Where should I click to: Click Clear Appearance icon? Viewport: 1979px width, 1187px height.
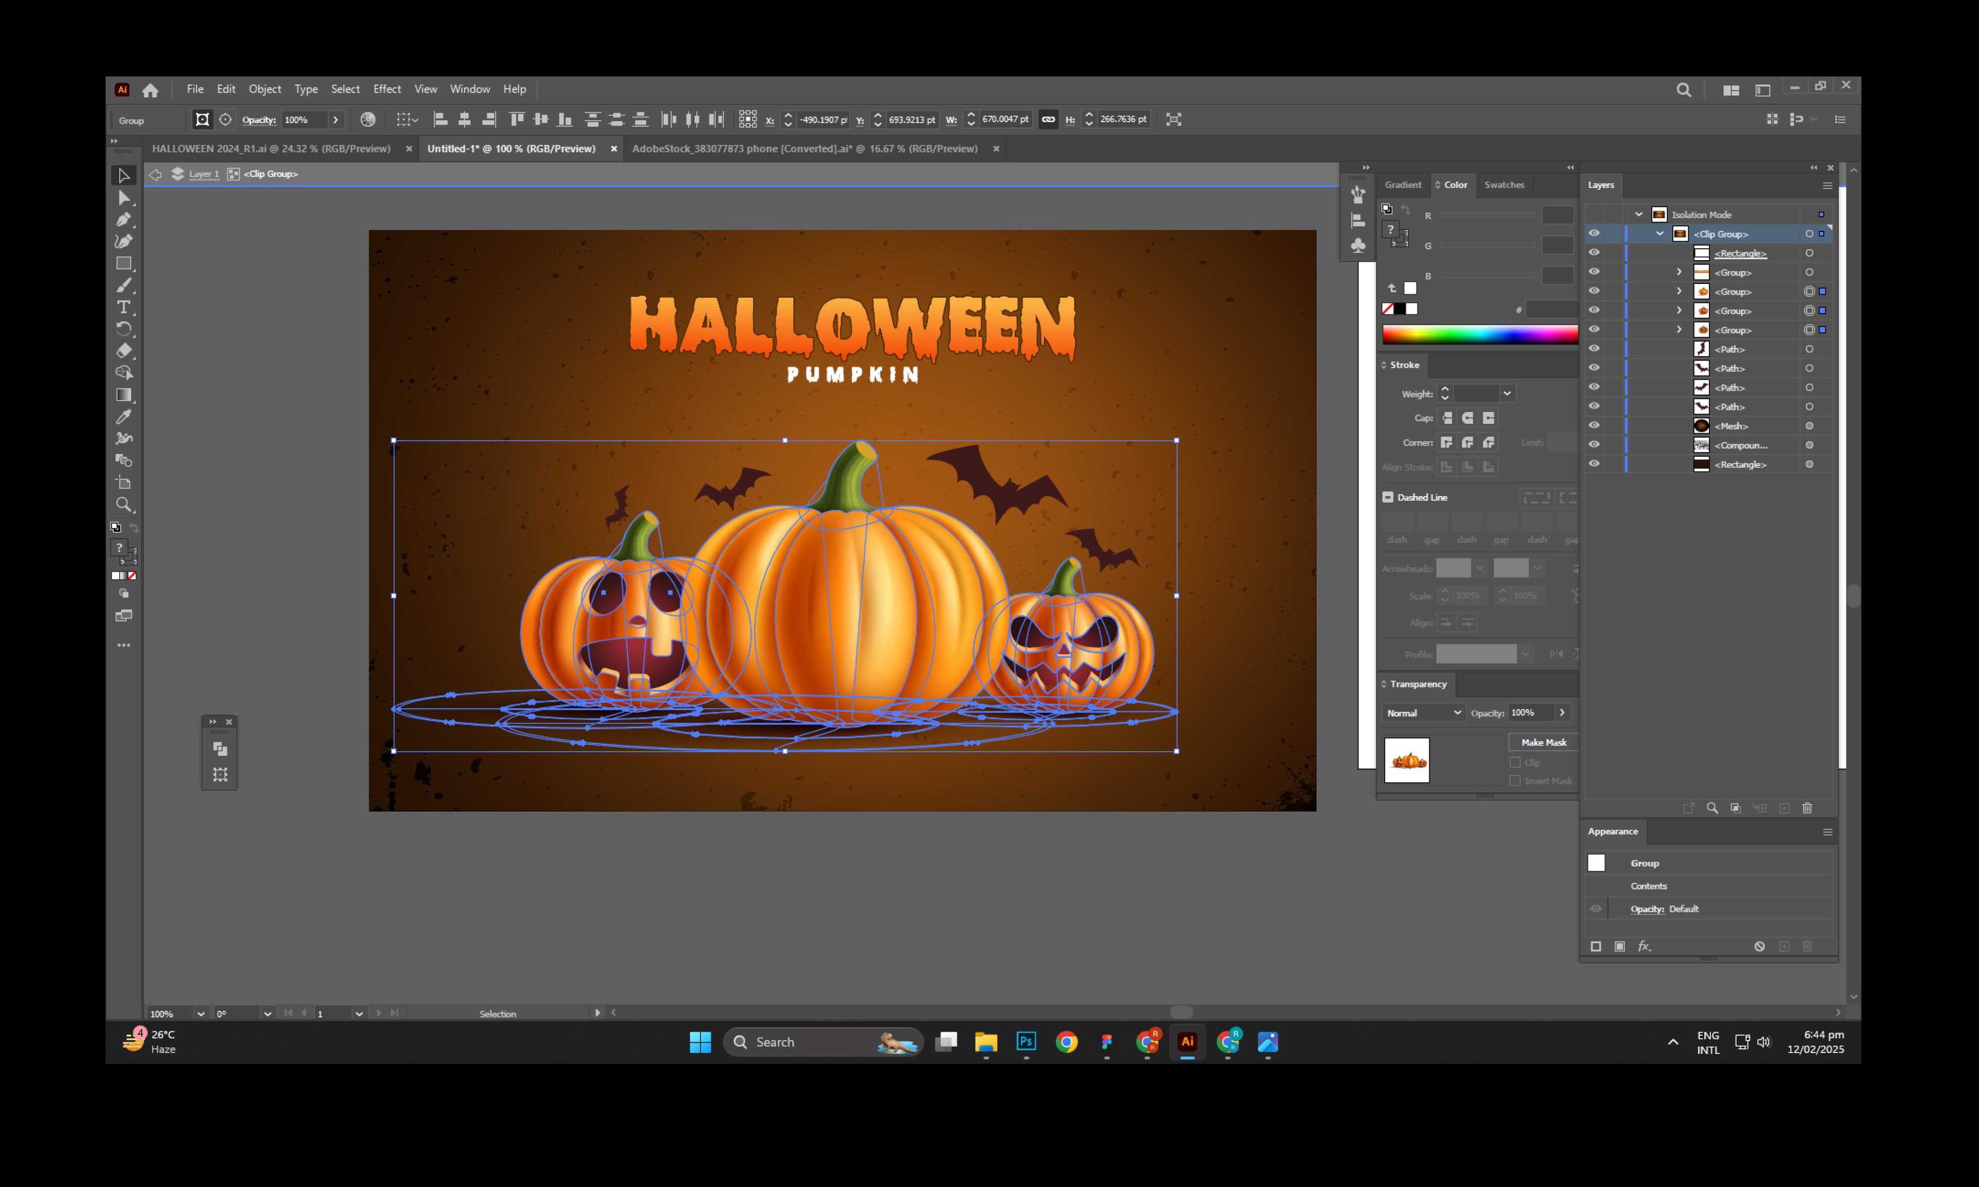pyautogui.click(x=1760, y=946)
